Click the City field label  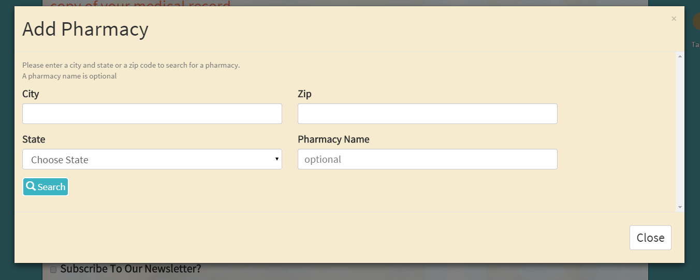[x=31, y=94]
